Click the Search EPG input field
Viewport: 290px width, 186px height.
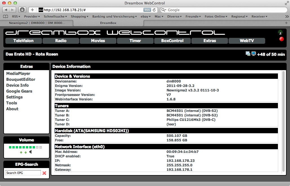tap(23, 173)
